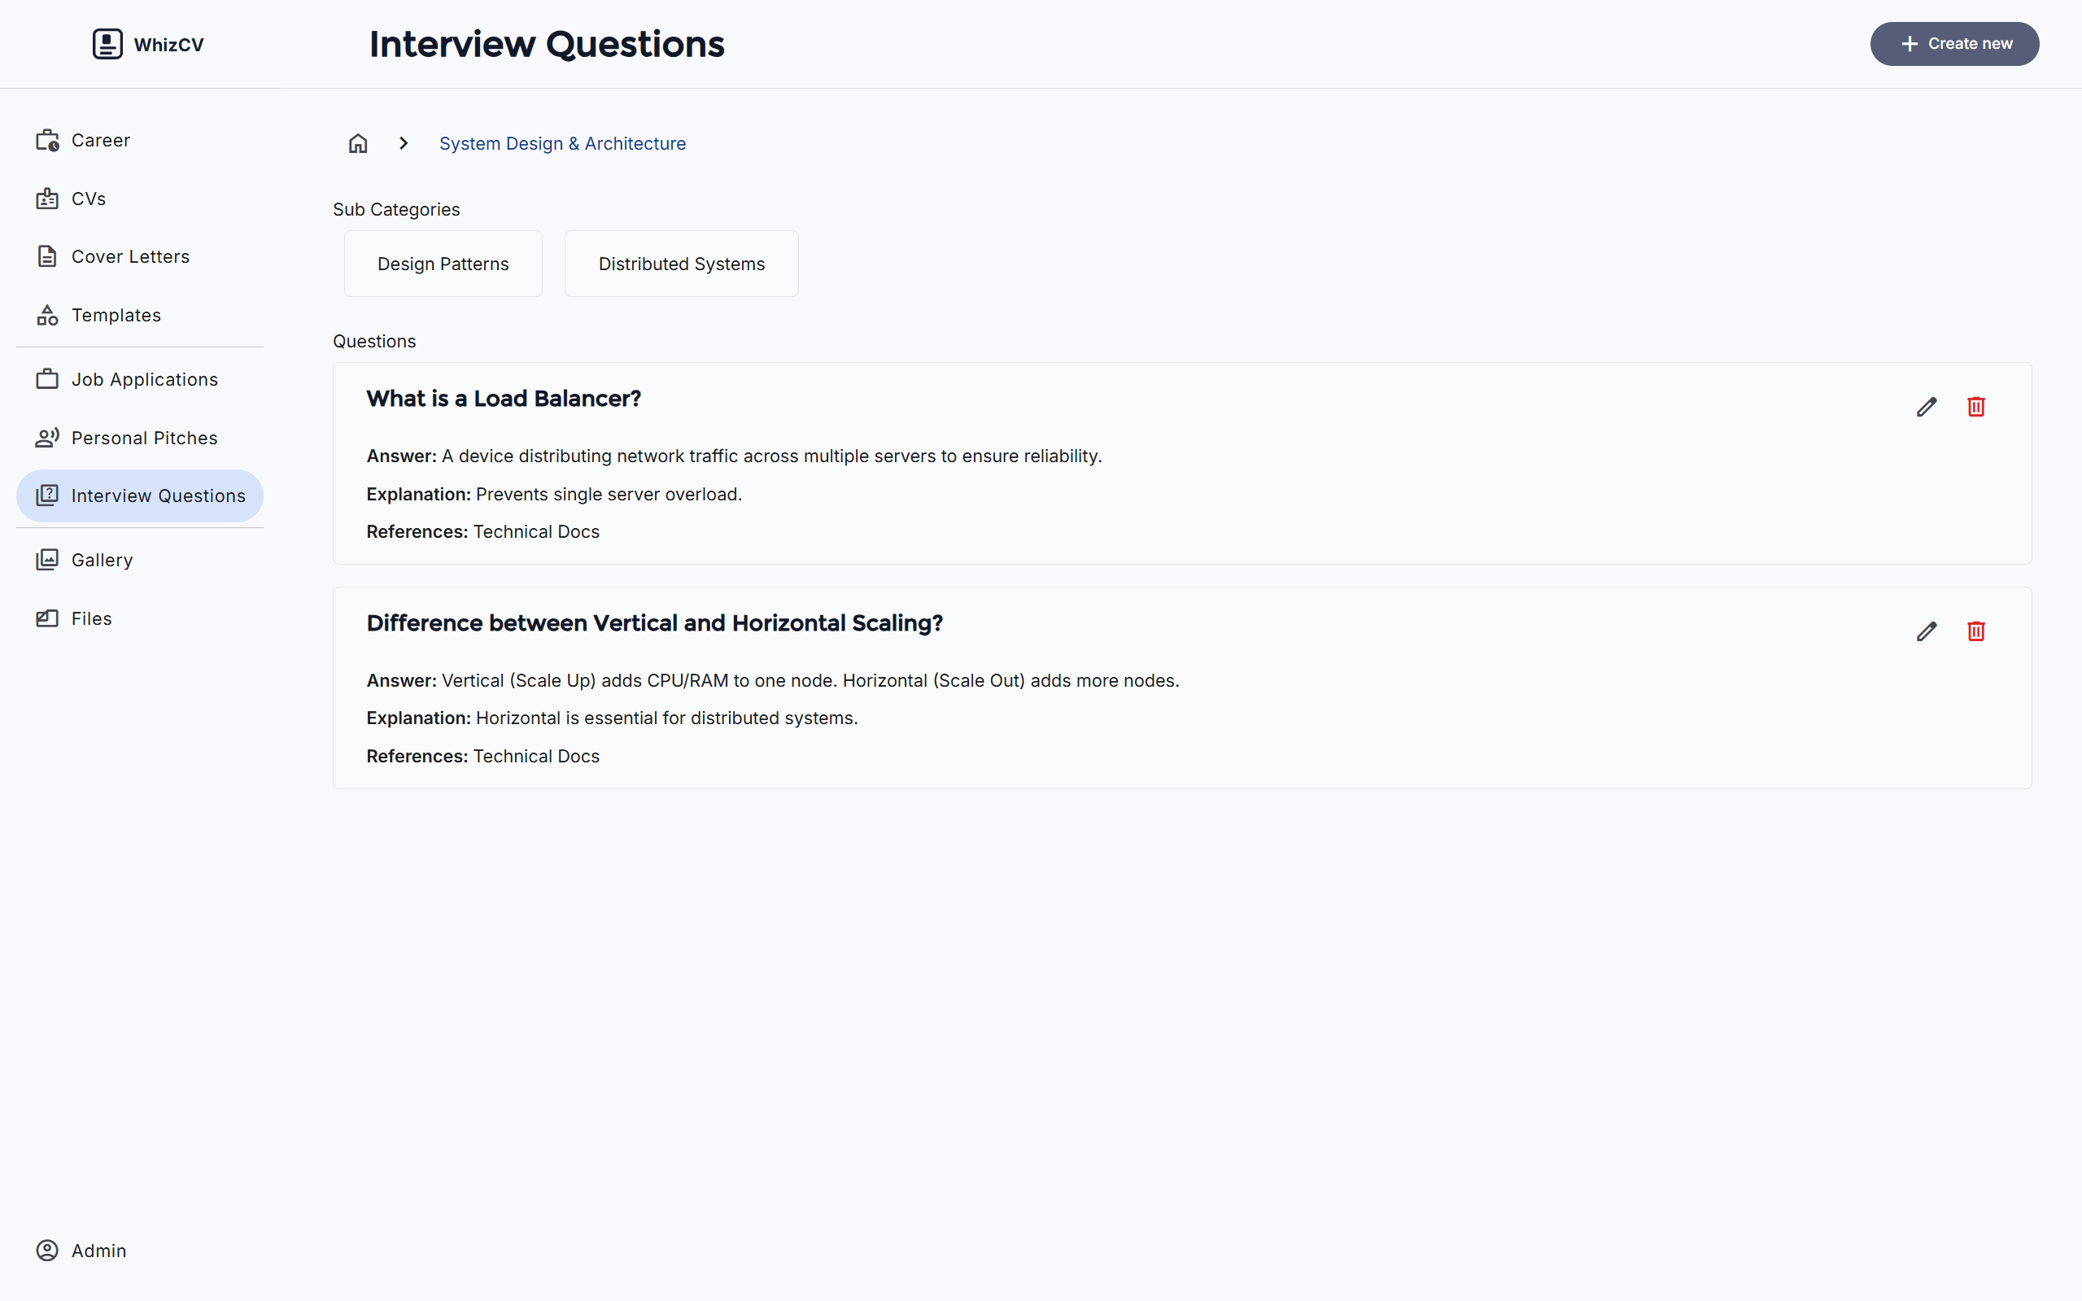
Task: Click the Files folder icon
Action: tap(47, 618)
